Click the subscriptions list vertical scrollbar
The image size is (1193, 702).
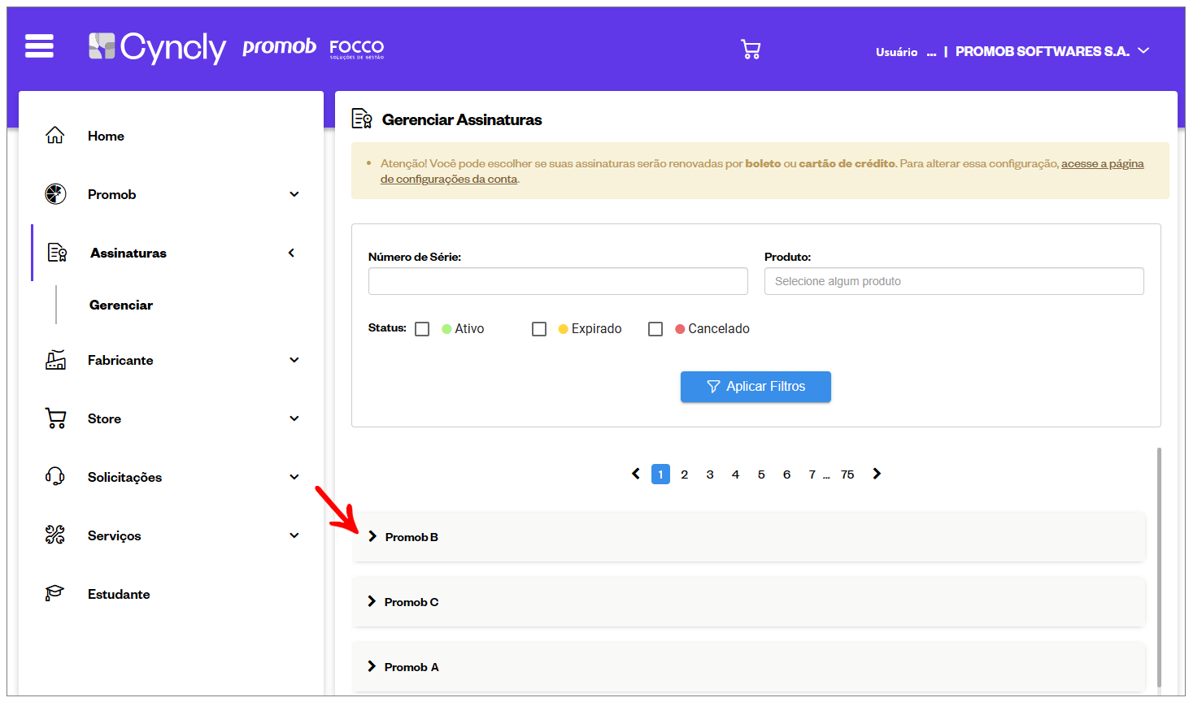point(1159,567)
